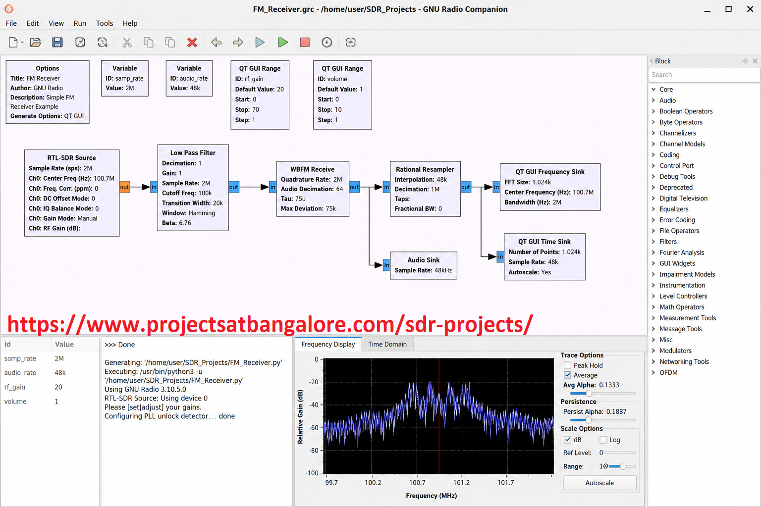Open the File menu
This screenshot has width=761, height=507.
tap(11, 23)
